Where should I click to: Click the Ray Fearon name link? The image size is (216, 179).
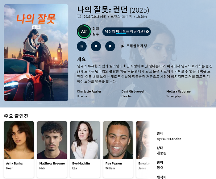[x=114, y=163]
